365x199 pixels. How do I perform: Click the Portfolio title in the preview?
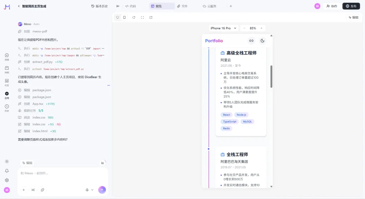pyautogui.click(x=214, y=40)
